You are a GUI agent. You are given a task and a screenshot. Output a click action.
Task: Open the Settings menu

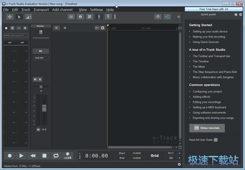click(96, 10)
